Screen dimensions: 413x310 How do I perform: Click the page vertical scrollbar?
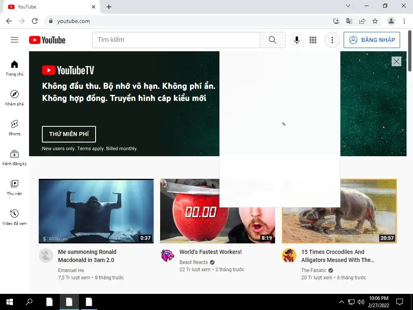tap(410, 50)
